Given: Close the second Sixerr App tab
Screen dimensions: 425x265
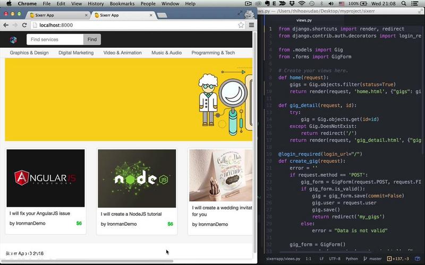Looking at the screenshot, I should [151, 15].
